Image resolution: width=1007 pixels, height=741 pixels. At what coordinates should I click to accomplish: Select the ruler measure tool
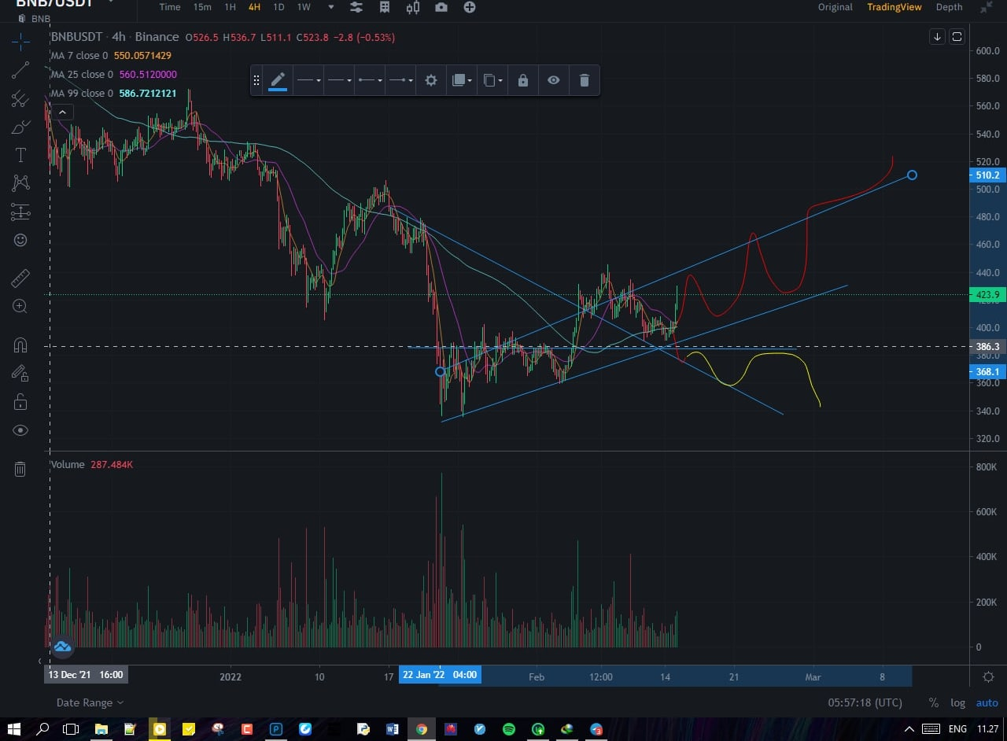point(20,278)
